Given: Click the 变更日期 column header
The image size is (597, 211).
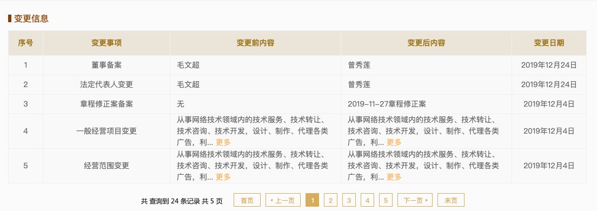Looking at the screenshot, I should [549, 43].
